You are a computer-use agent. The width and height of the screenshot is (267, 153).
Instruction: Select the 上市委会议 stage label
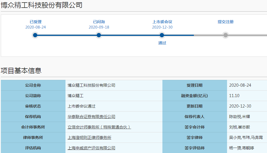(162, 22)
